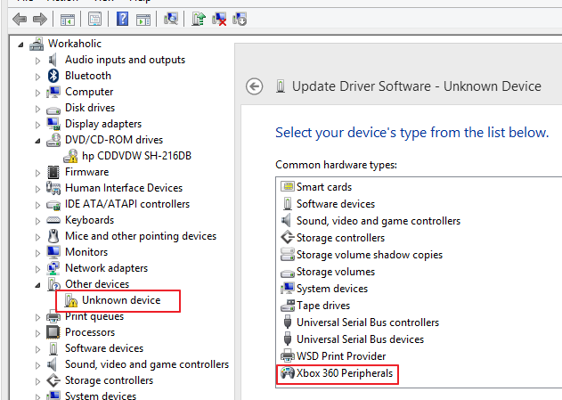Select the Unknown device entry
Screen dimensions: 562x400
tap(121, 300)
